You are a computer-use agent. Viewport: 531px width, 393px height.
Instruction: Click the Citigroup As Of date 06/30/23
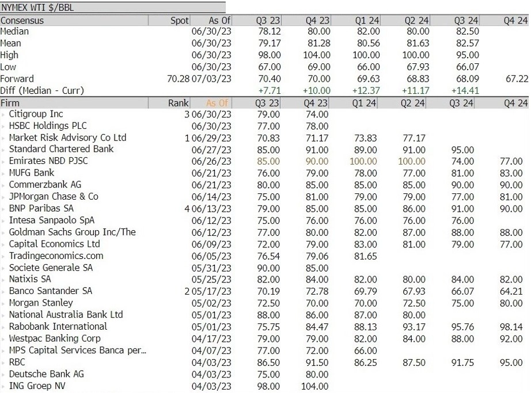(x=211, y=115)
